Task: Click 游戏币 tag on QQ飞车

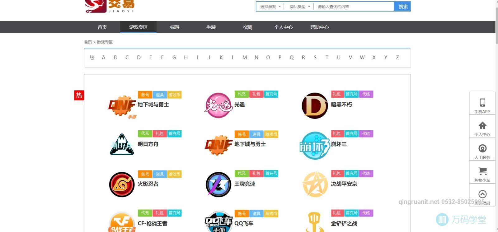Action: [271, 214]
